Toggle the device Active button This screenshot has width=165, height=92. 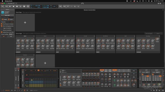tap(10, 19)
